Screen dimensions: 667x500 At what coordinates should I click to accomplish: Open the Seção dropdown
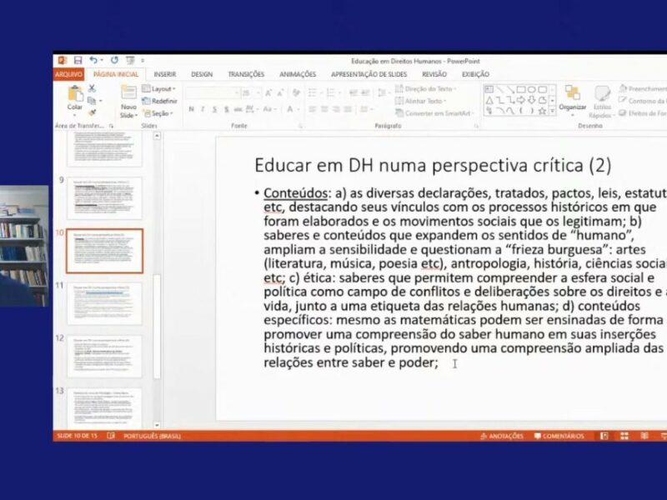tap(158, 113)
